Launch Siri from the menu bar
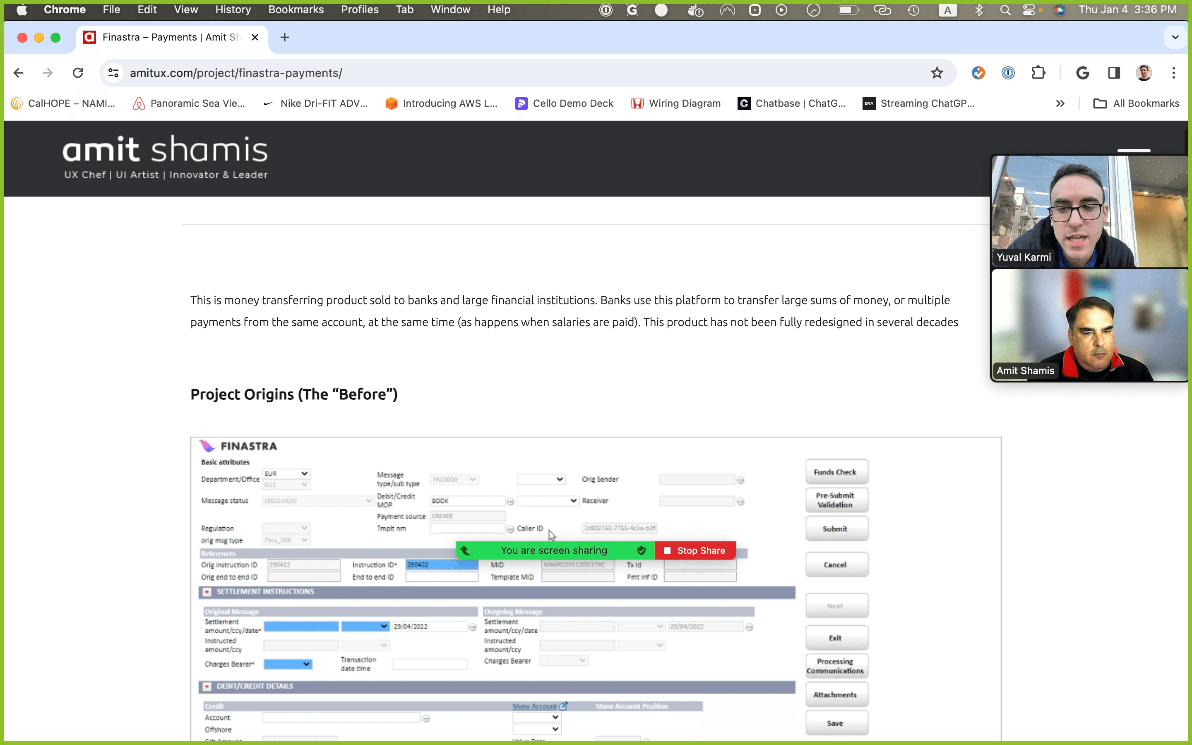This screenshot has height=745, width=1192. 1060,10
